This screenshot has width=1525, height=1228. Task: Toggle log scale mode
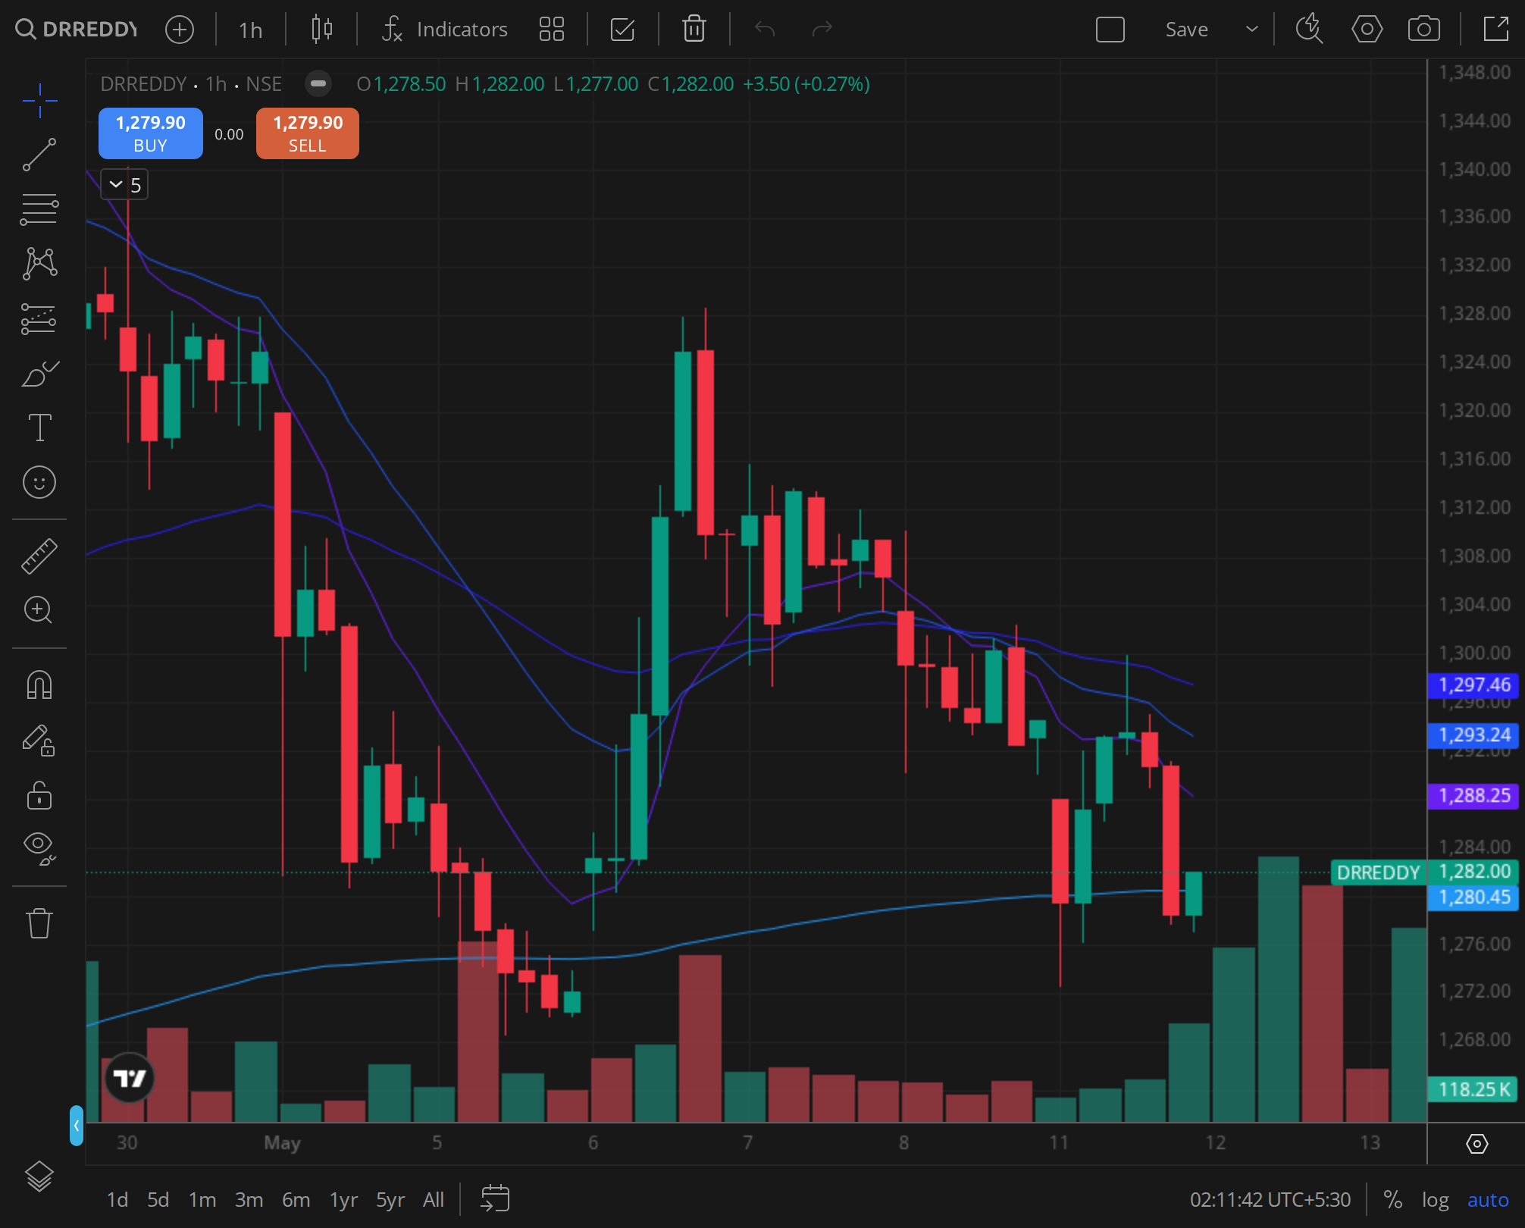pyautogui.click(x=1435, y=1200)
